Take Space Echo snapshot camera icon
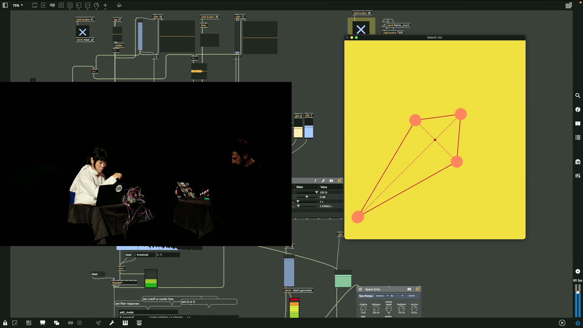The height and width of the screenshot is (328, 583). point(409,289)
